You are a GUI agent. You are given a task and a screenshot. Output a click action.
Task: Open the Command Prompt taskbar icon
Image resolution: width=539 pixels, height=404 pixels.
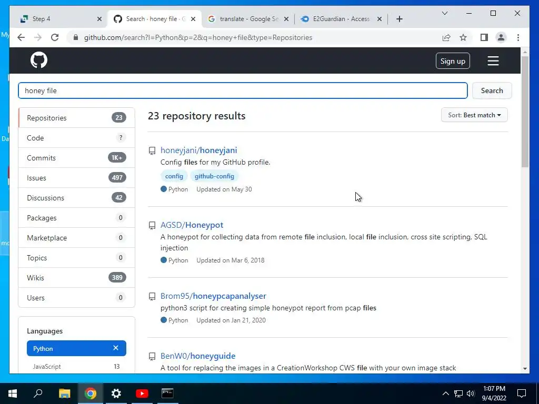168,393
